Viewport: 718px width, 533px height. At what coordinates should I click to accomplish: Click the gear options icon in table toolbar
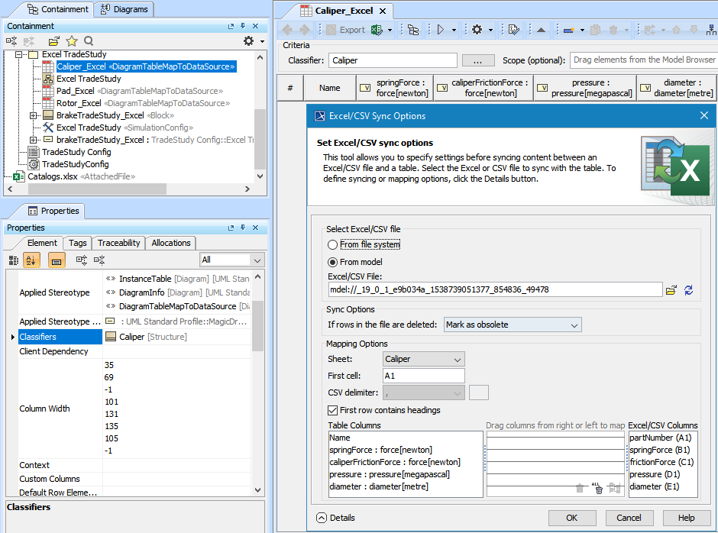click(477, 30)
